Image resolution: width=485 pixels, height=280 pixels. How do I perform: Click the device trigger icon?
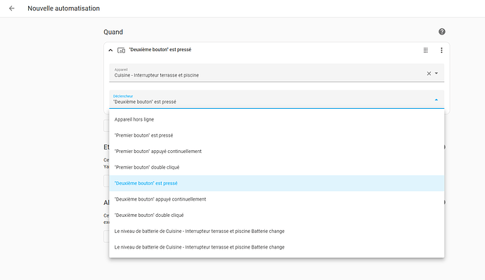click(x=121, y=50)
